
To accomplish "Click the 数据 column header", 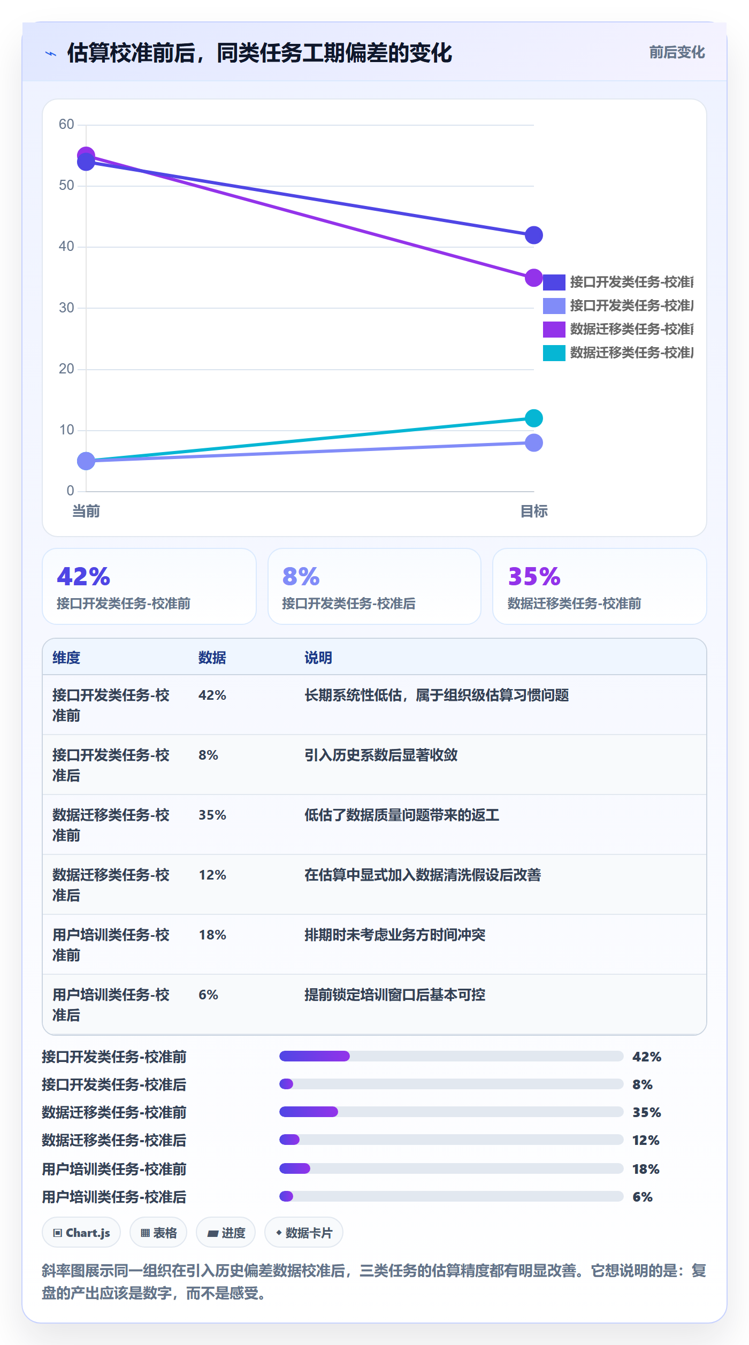I will click(212, 658).
